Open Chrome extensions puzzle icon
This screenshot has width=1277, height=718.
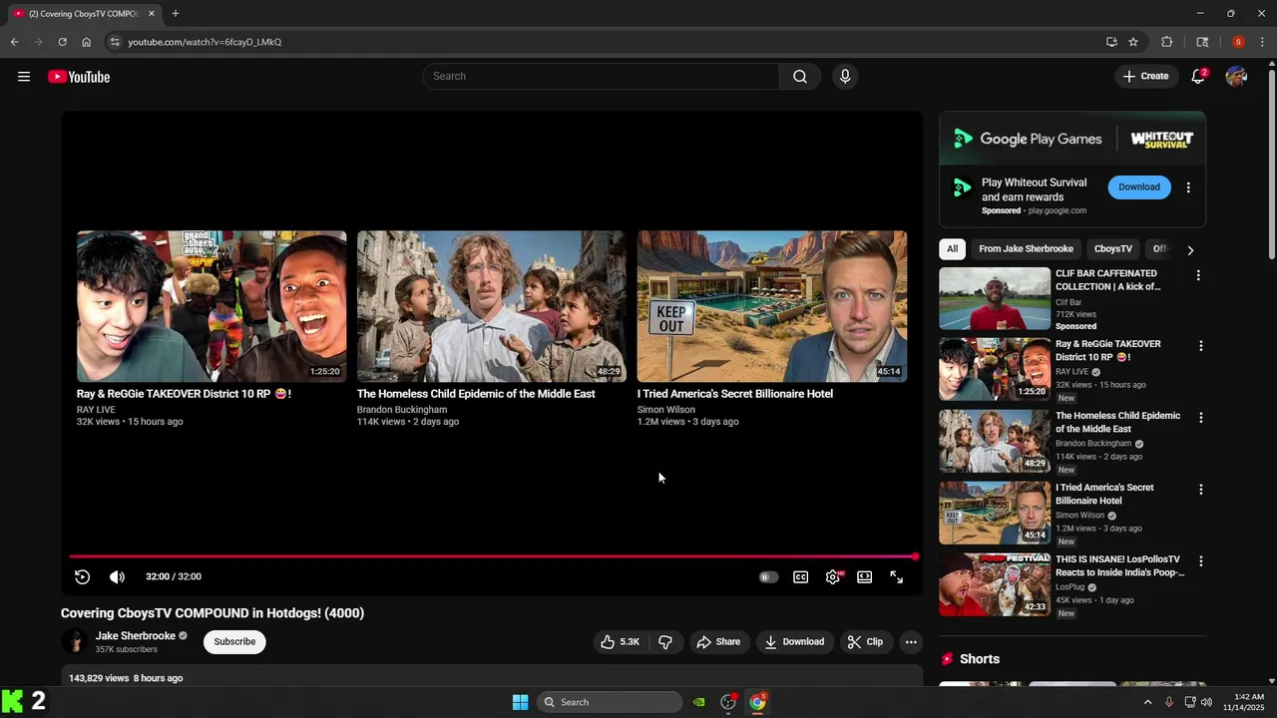1166,42
